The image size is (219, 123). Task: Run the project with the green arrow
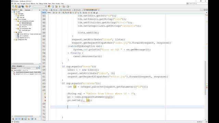(60, 6)
